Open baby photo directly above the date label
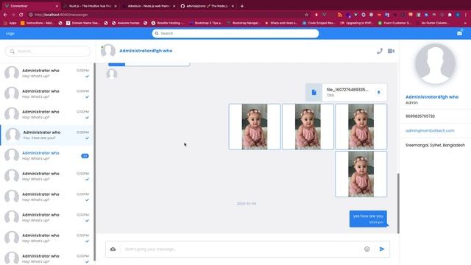Image resolution: width=471 pixels, height=265 pixels. point(361,174)
